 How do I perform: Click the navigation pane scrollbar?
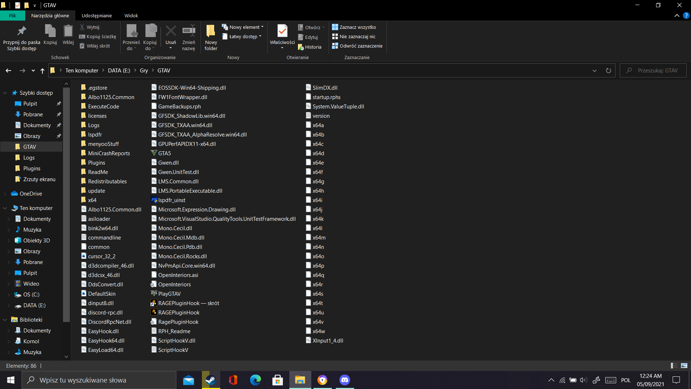tap(66, 202)
